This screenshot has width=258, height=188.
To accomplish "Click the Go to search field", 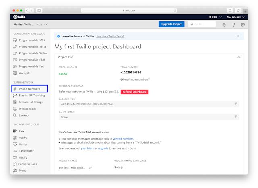I will click(202, 24).
